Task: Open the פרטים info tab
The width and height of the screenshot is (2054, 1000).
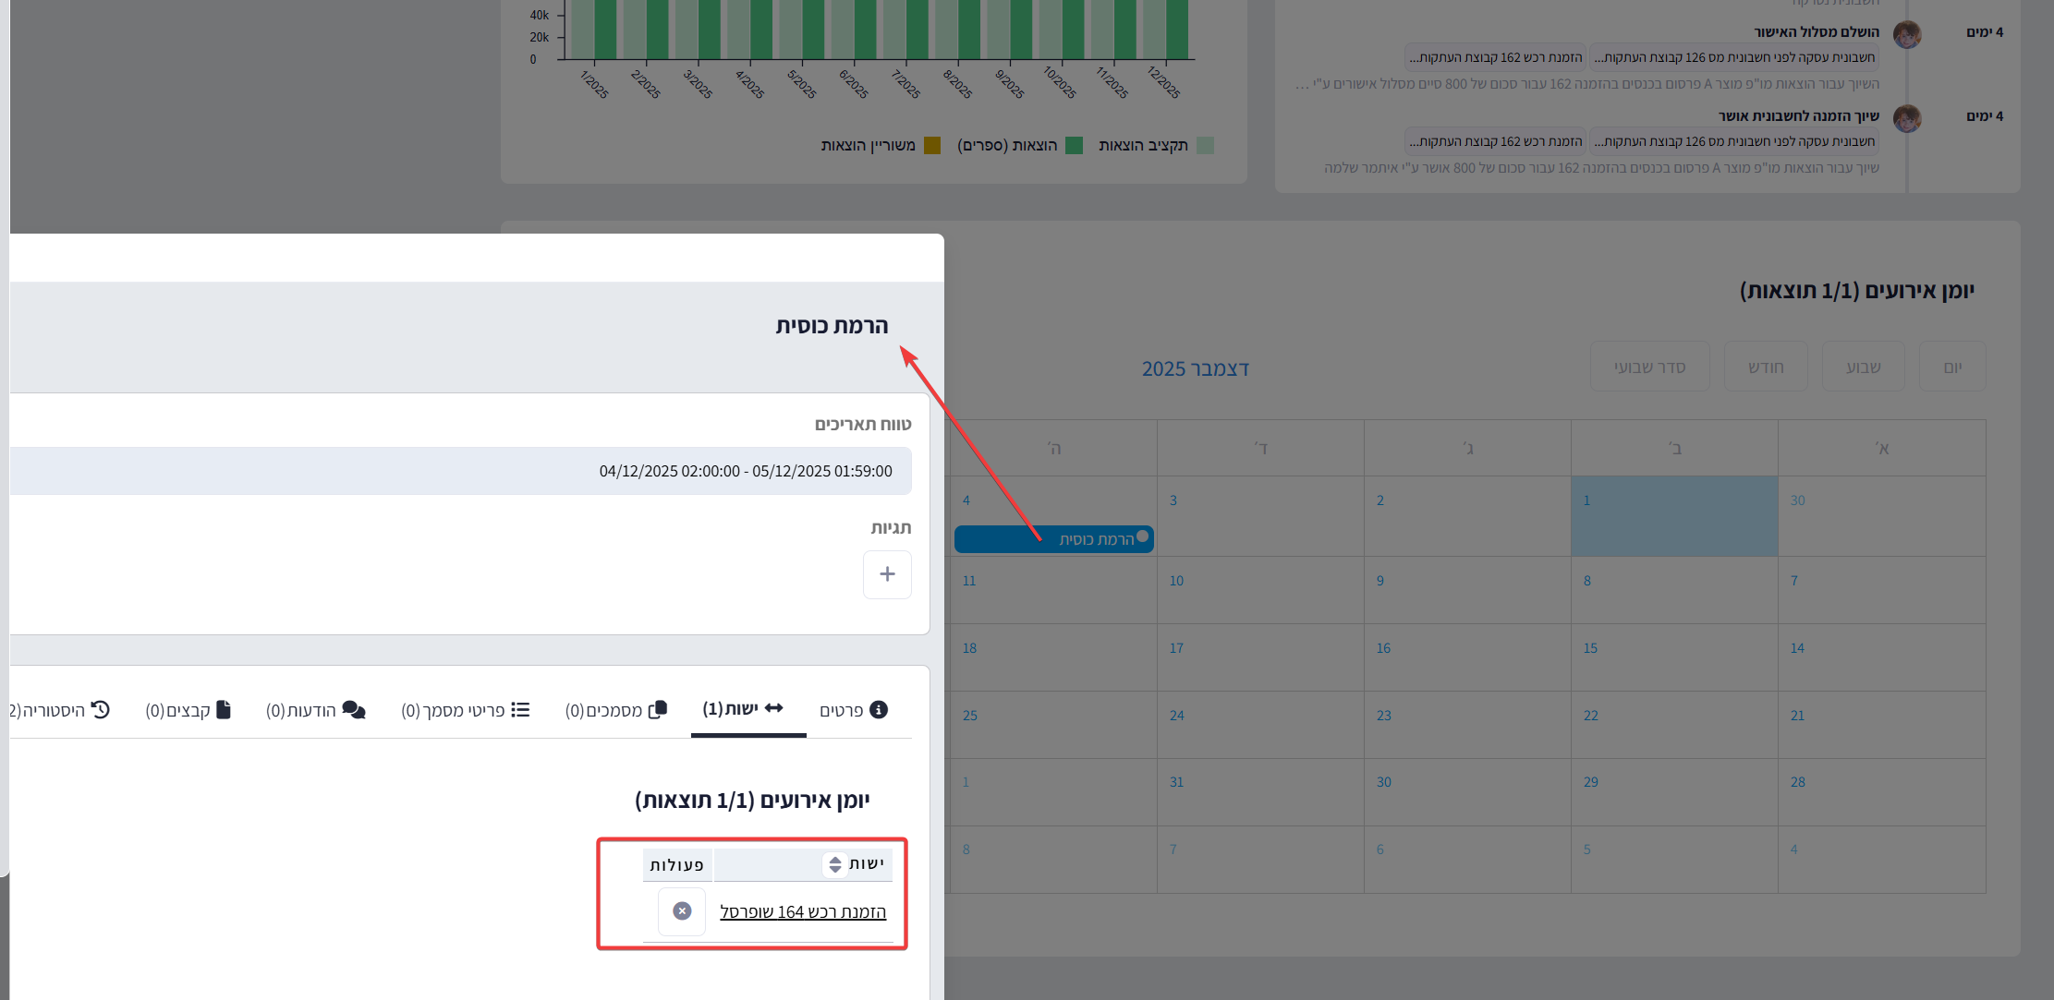Action: (x=853, y=710)
